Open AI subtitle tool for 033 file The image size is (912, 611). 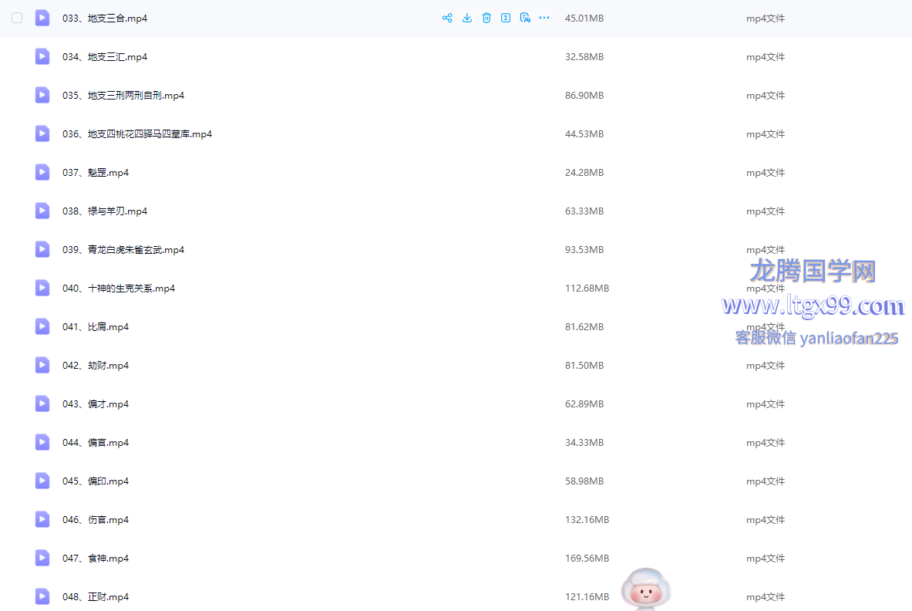[x=525, y=18]
